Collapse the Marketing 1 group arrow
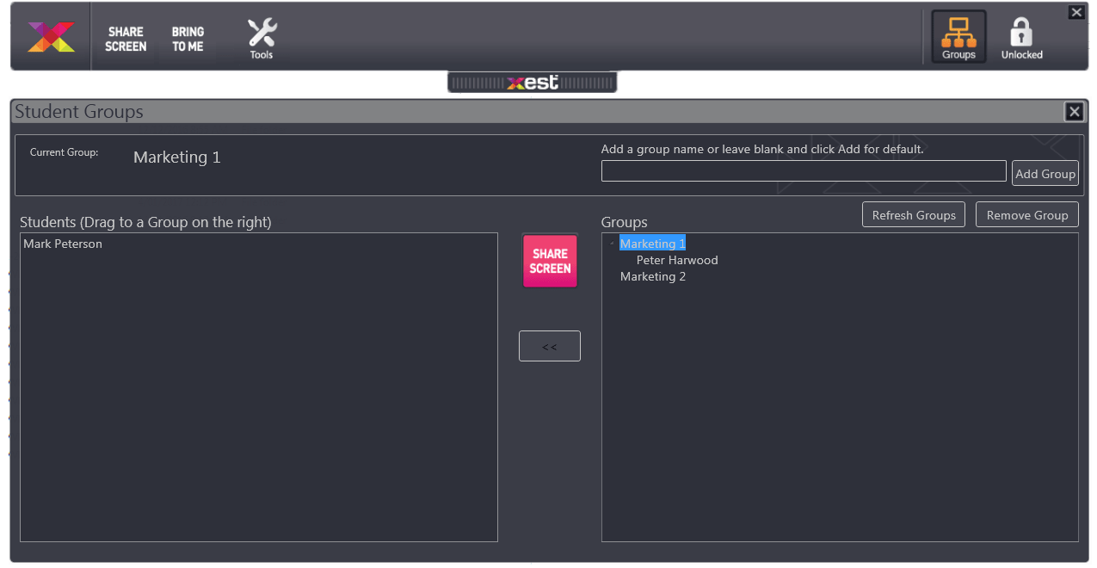Image resolution: width=1097 pixels, height=568 pixels. pos(612,244)
